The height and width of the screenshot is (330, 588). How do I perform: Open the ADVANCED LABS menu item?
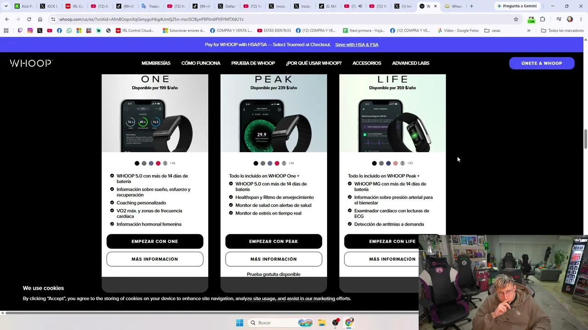pyautogui.click(x=411, y=63)
